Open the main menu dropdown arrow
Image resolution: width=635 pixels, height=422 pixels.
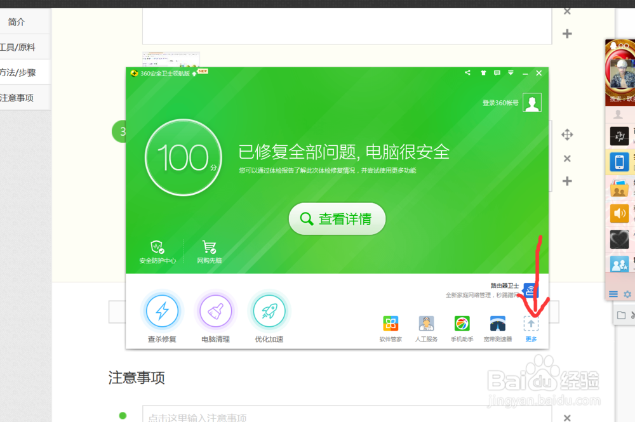coord(510,73)
